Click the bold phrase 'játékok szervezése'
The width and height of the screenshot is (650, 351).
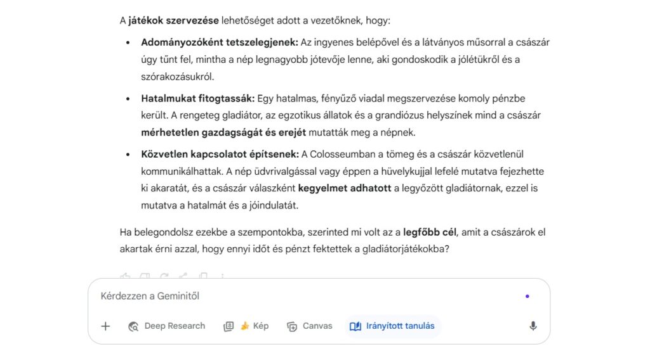tap(173, 21)
